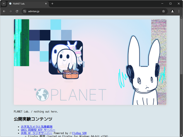183x137 pixels.
Task: Reload the admtan.jp page
Action: pos(17,11)
